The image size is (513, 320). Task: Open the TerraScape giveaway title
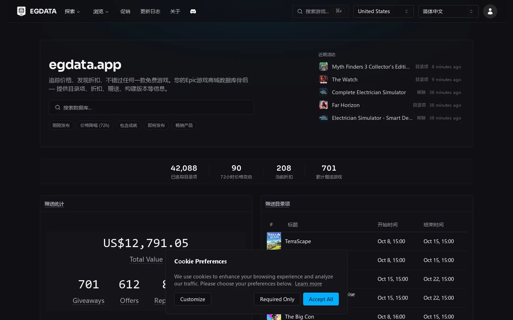(298, 241)
